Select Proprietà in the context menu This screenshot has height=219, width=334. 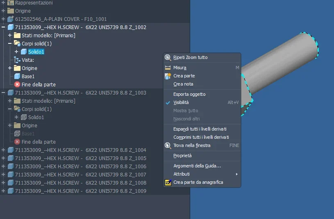click(x=182, y=156)
